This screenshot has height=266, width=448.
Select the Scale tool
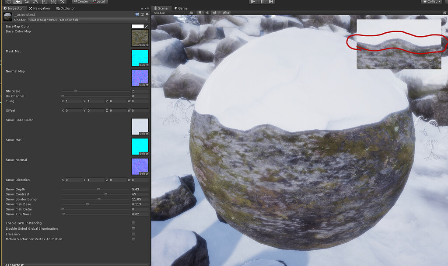[36, 2]
